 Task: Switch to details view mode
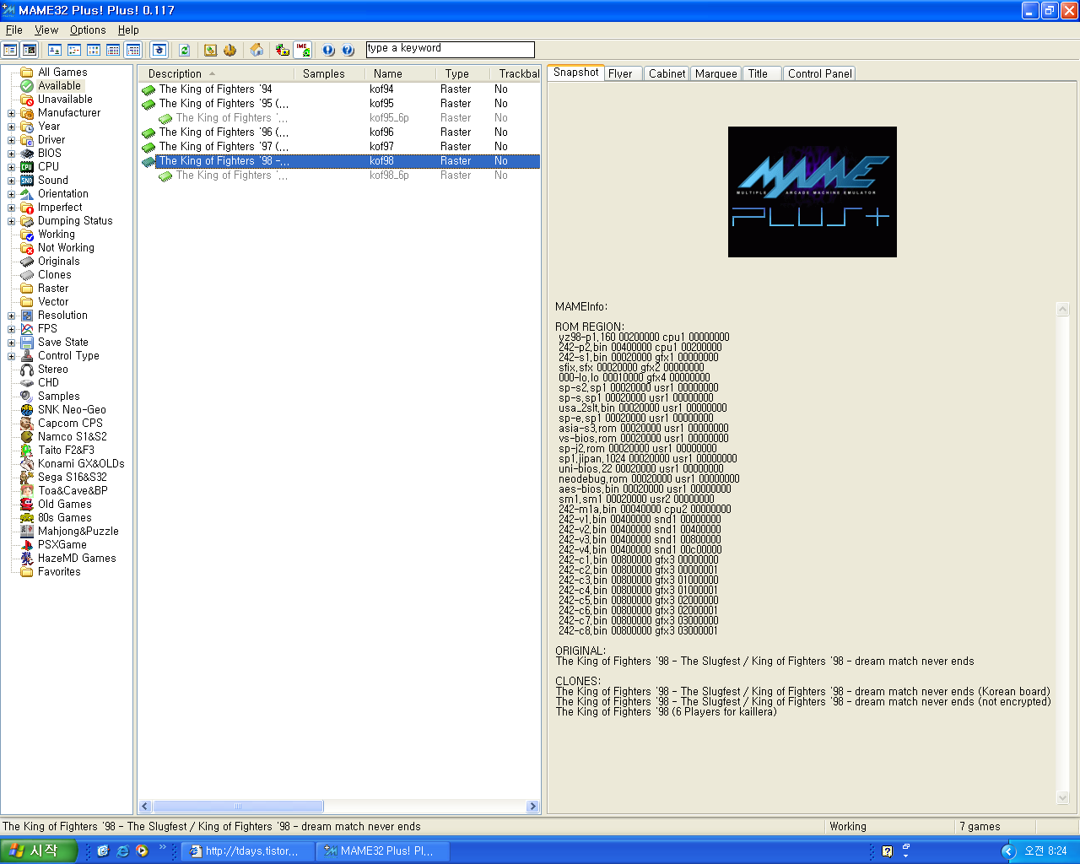[113, 50]
